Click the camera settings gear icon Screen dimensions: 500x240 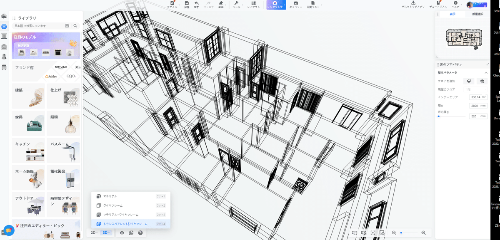tap(364, 233)
